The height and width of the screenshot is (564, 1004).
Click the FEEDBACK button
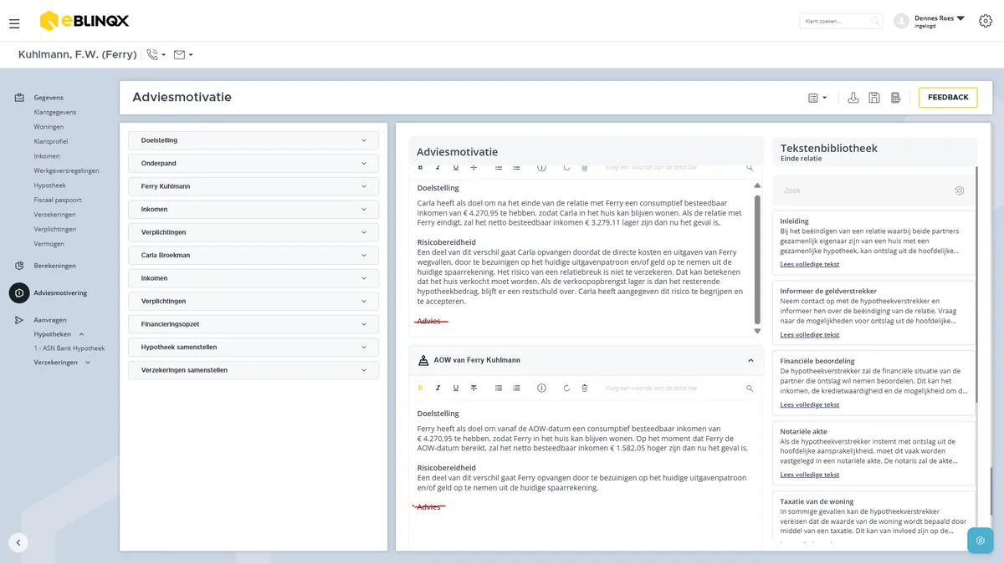[948, 98]
